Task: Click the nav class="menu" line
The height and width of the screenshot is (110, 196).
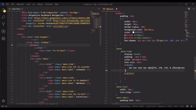Action: pyautogui.click(x=40, y=59)
